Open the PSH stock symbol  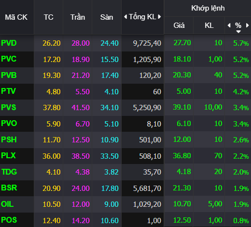coord(9,139)
